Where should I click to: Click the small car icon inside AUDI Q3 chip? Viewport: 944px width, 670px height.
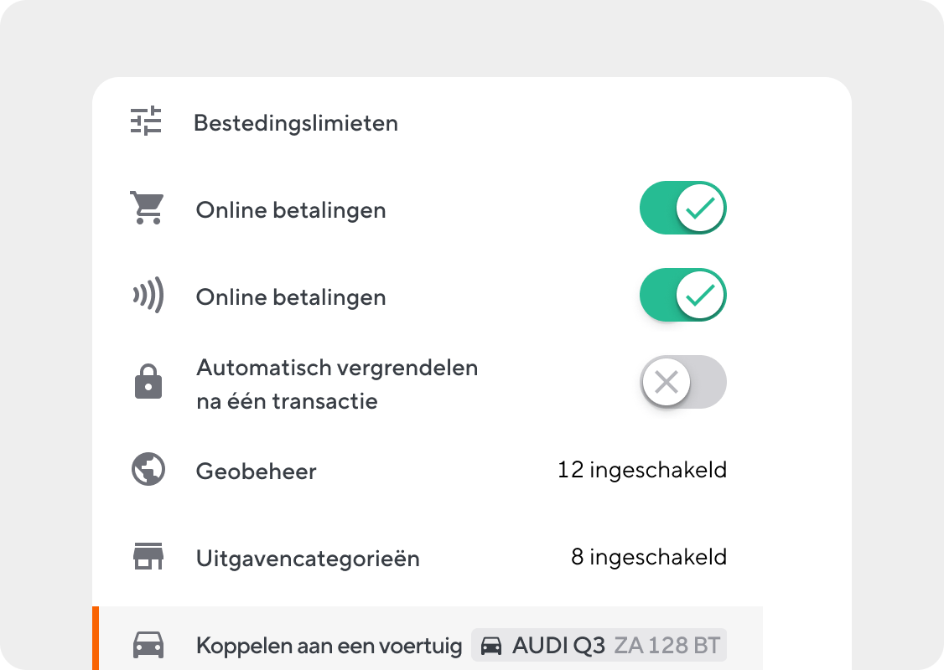click(x=491, y=646)
